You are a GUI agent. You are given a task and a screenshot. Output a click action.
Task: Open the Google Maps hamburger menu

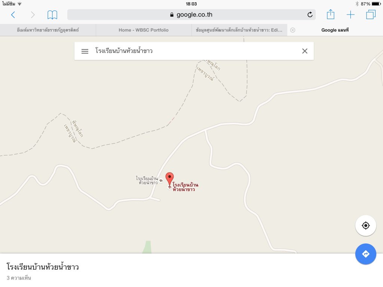coord(85,51)
